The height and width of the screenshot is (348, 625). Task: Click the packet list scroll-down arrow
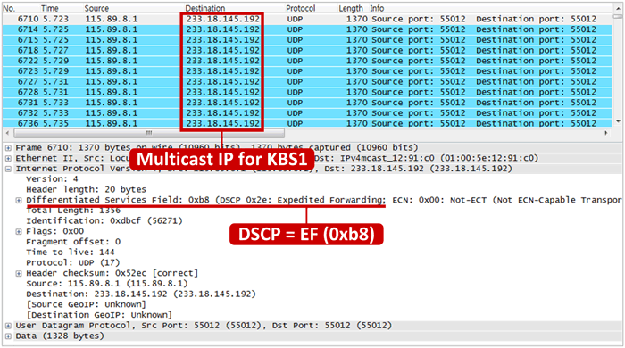click(618, 121)
